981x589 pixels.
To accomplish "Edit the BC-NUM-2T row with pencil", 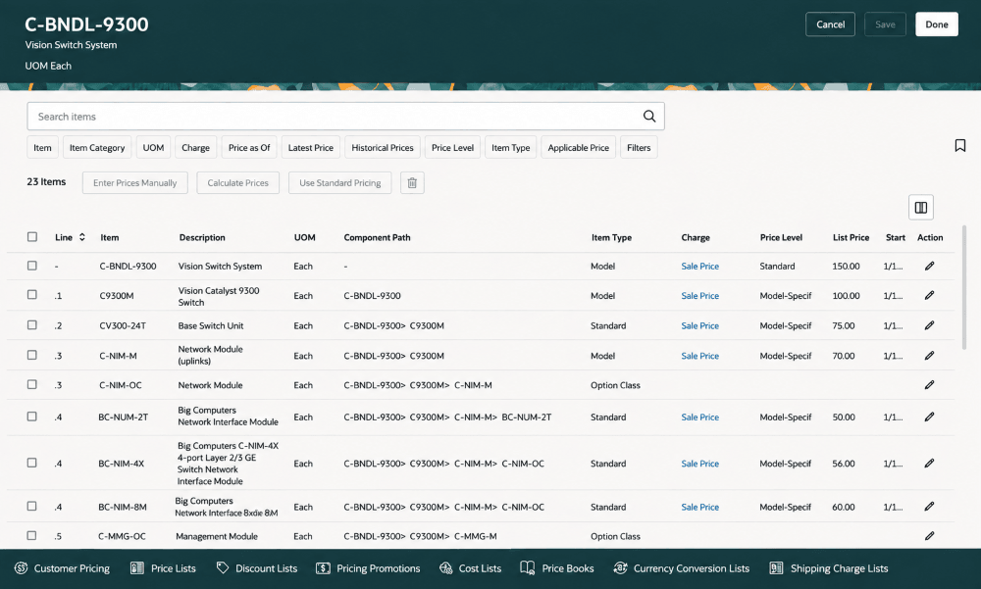I will pyautogui.click(x=930, y=417).
